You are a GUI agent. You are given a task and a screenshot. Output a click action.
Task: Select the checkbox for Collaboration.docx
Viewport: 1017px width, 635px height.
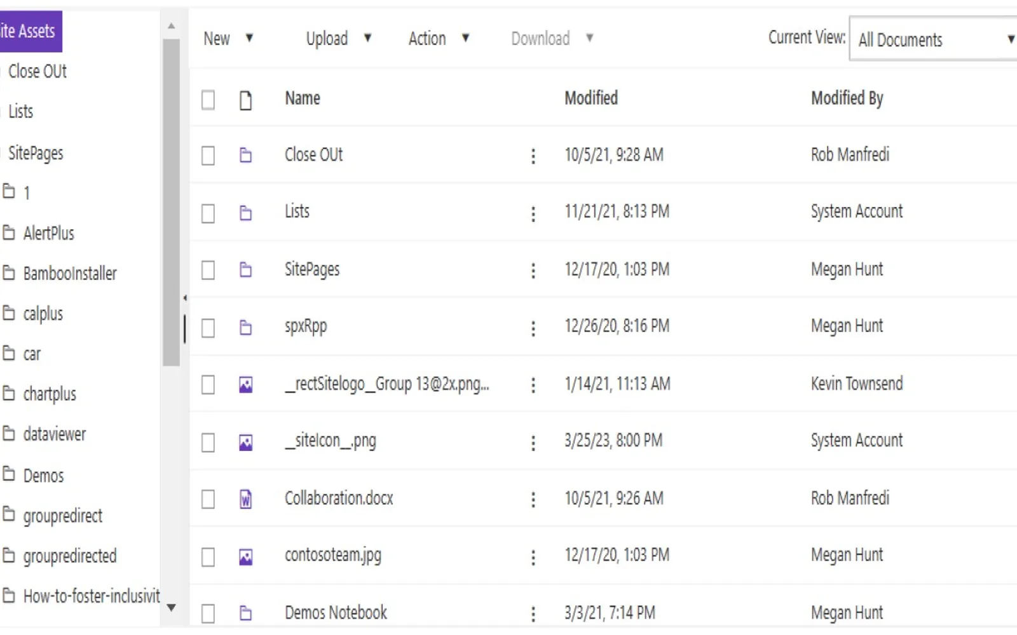208,499
